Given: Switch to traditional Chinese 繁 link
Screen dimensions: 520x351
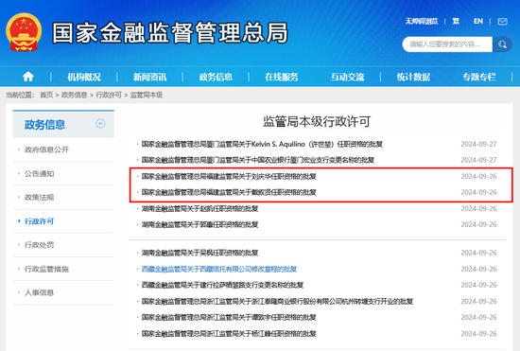Looking at the screenshot, I should click(456, 22).
